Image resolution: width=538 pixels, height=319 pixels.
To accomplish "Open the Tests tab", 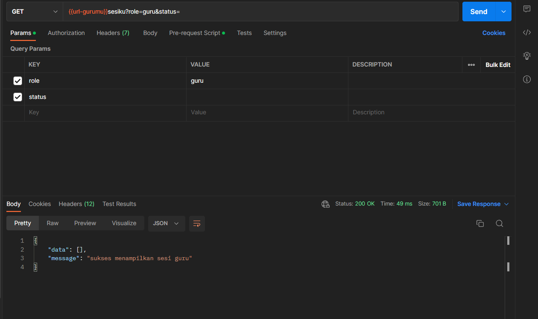I will click(x=244, y=33).
